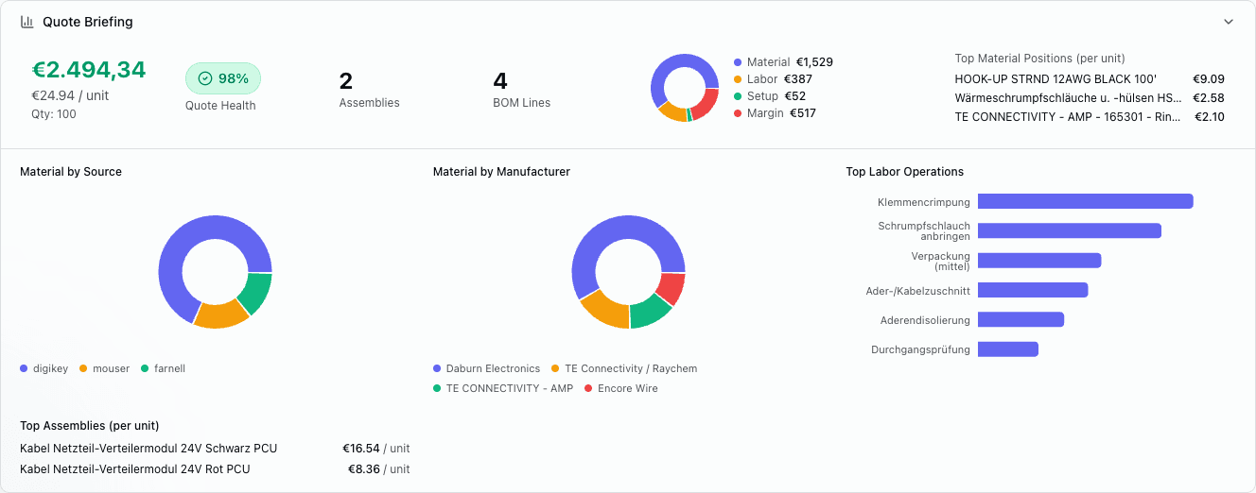Viewport: 1256px width, 493px height.
Task: Click the Material by Source donut chart
Action: (215, 272)
